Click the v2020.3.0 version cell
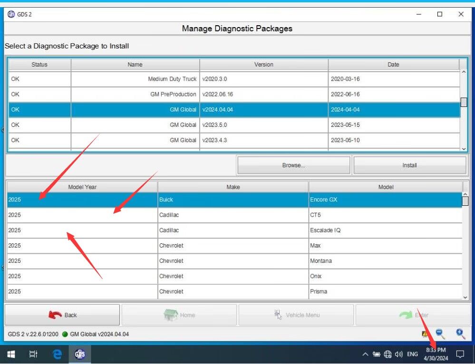This screenshot has width=475, height=364. click(263, 79)
